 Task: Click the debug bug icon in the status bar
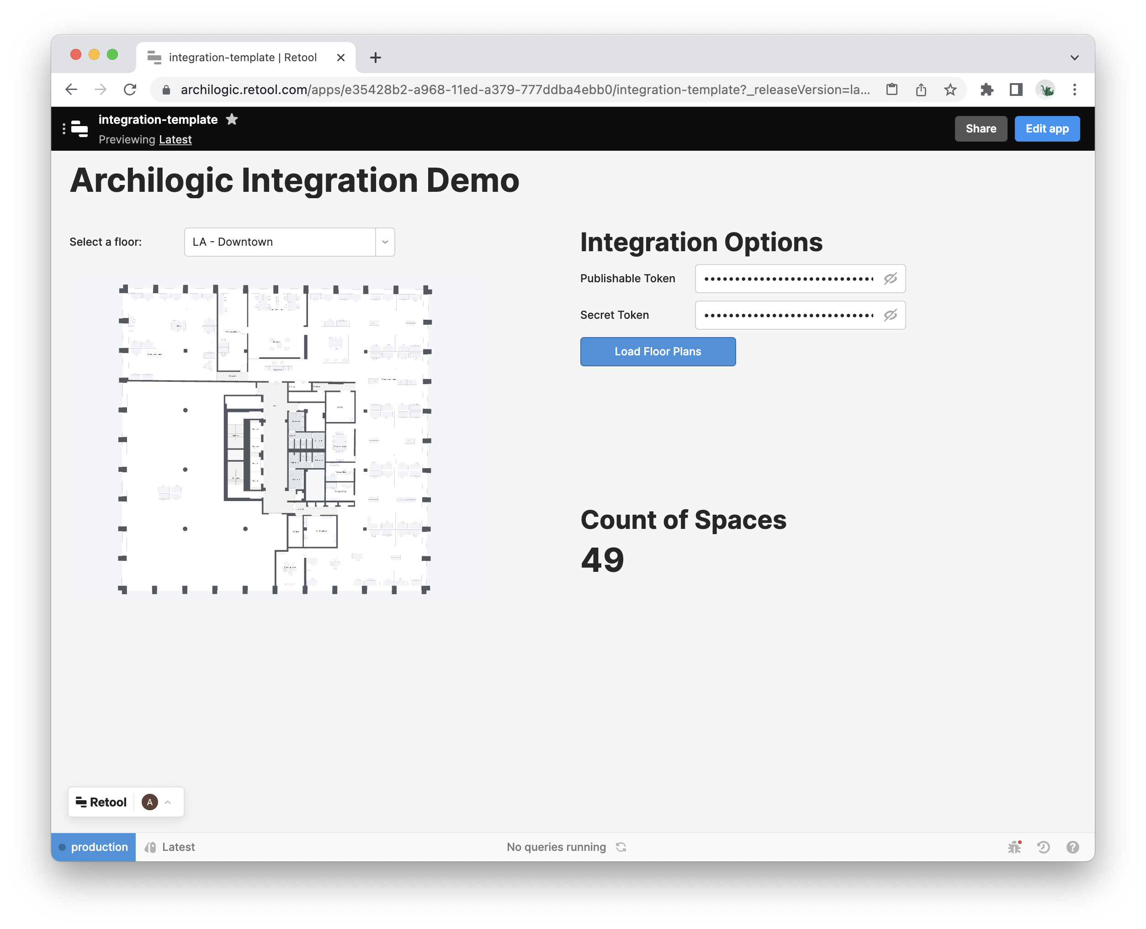(1014, 847)
